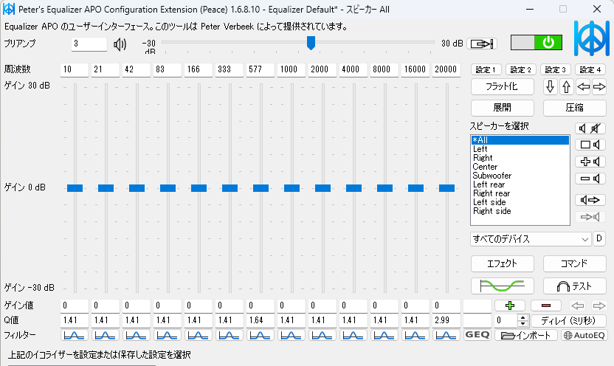The height and width of the screenshot is (366, 614).
Task: Click the GEQ button
Action: point(477,335)
